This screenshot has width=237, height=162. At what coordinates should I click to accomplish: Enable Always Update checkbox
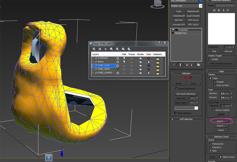(213, 110)
